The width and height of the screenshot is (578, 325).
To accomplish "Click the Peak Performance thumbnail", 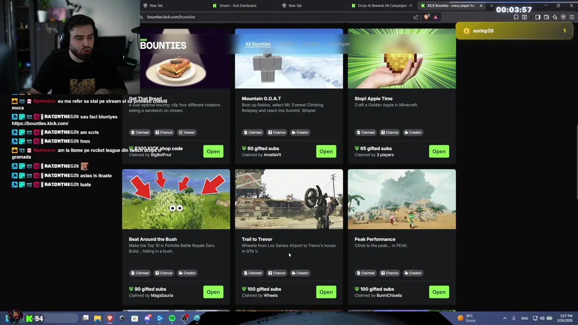I will [402, 199].
